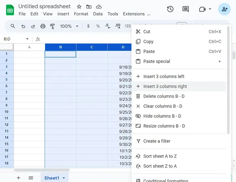Viewport: 236px width, 182px height.
Task: Click the undo arrow icon
Action: pyautogui.click(x=23, y=26)
